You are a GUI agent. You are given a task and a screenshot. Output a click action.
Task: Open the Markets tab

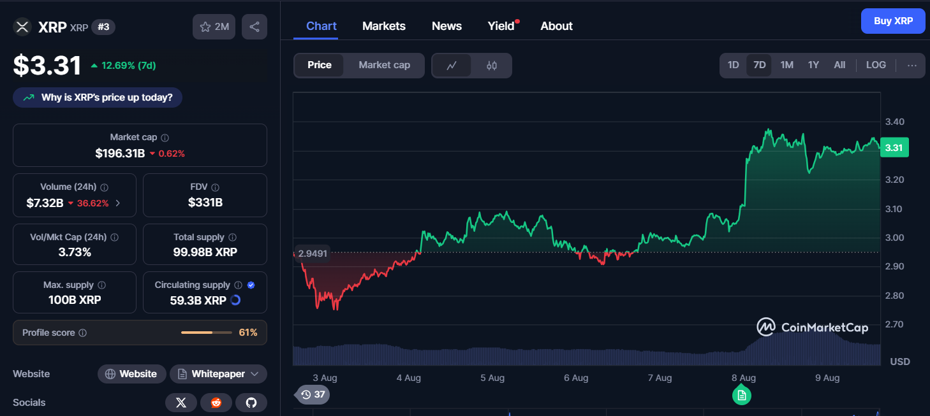pyautogui.click(x=384, y=26)
